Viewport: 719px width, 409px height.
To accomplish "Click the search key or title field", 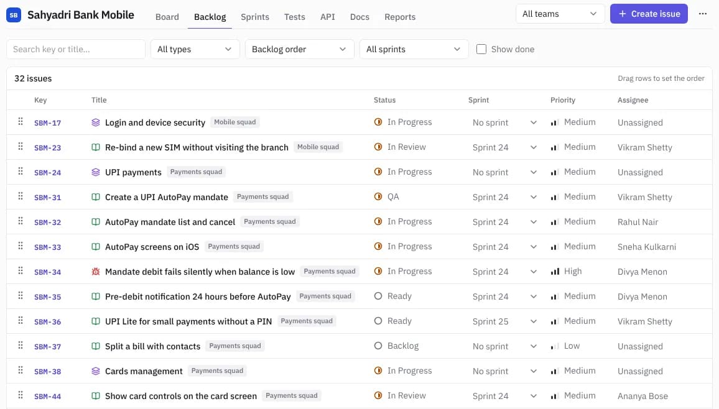I will pyautogui.click(x=76, y=49).
